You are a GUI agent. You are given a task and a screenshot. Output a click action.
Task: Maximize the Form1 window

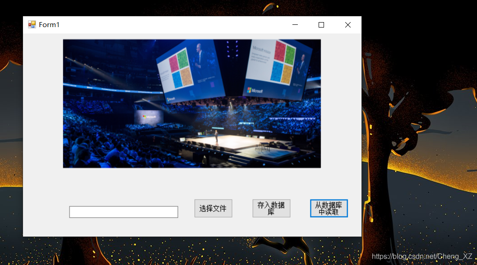321,25
